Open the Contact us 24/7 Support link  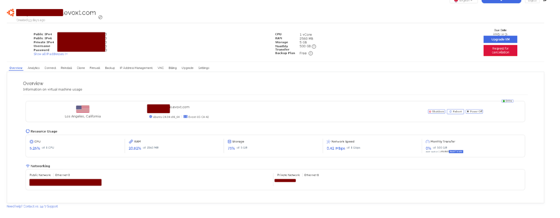(x=40, y=206)
